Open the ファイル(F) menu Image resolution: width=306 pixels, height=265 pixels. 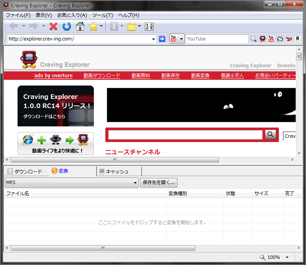(18, 15)
